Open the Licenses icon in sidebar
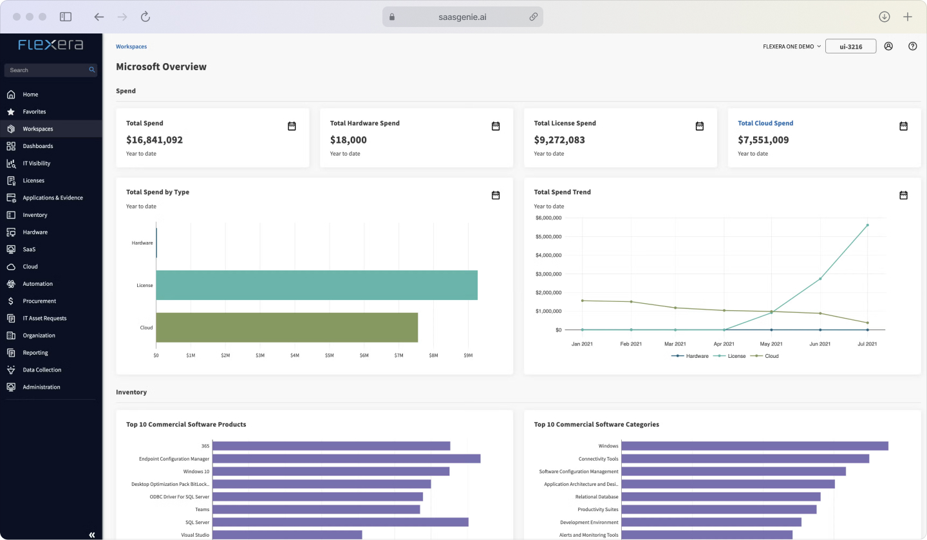 click(11, 181)
